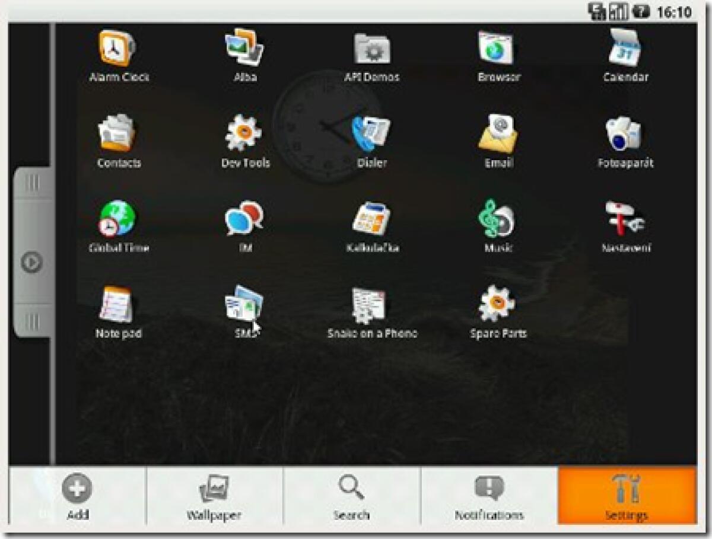The height and width of the screenshot is (539, 712).
Task: Open Global Time
Action: [116, 221]
